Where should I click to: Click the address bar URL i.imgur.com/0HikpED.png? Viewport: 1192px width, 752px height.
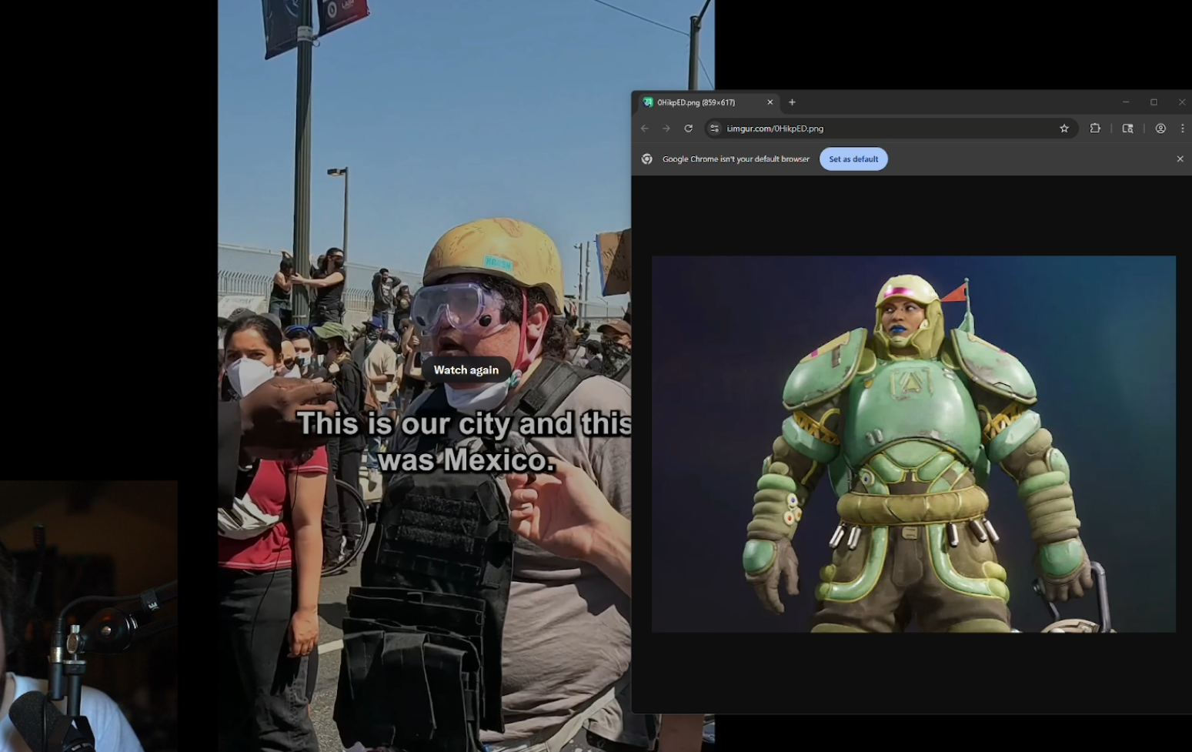775,129
